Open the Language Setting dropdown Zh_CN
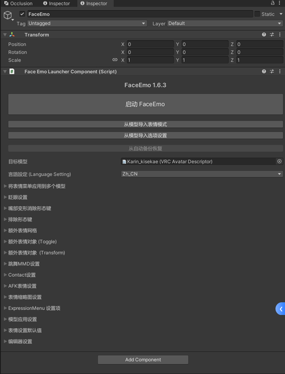Viewport: 285px width, 374px height. pos(202,174)
